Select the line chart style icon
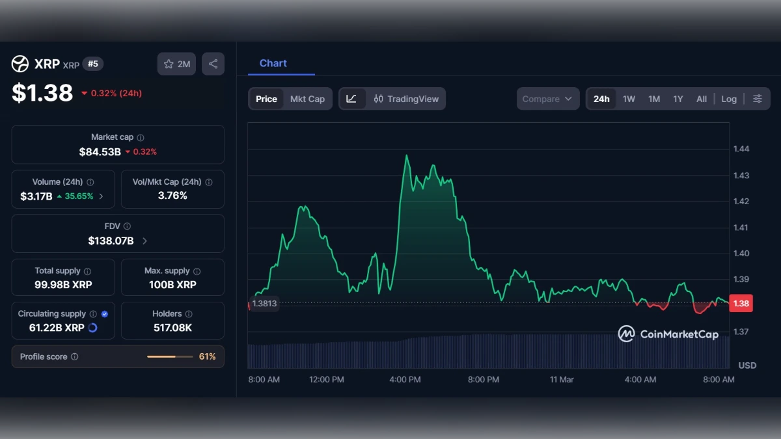 pos(352,98)
